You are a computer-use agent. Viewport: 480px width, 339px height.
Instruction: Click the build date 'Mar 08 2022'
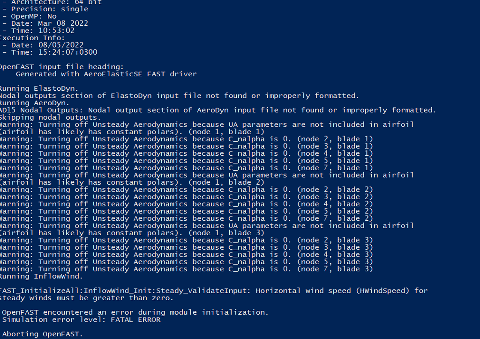tap(63, 23)
